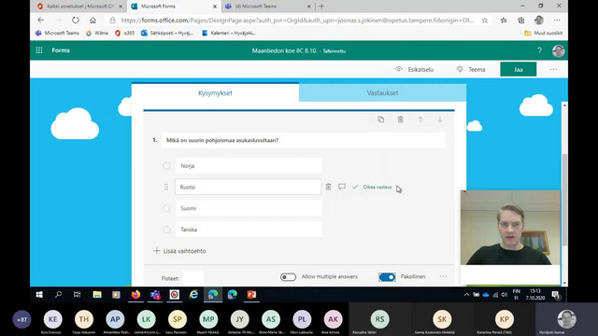This screenshot has height=336, width=598.
Task: Open Kalenteri bookmark
Action: [228, 34]
